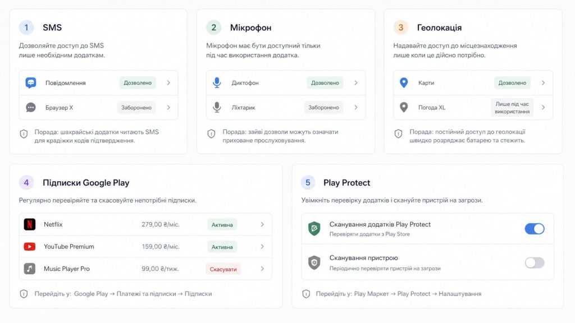Click the YouTube Premium subscription name
Viewport: 575px width, 323px height.
tap(69, 247)
